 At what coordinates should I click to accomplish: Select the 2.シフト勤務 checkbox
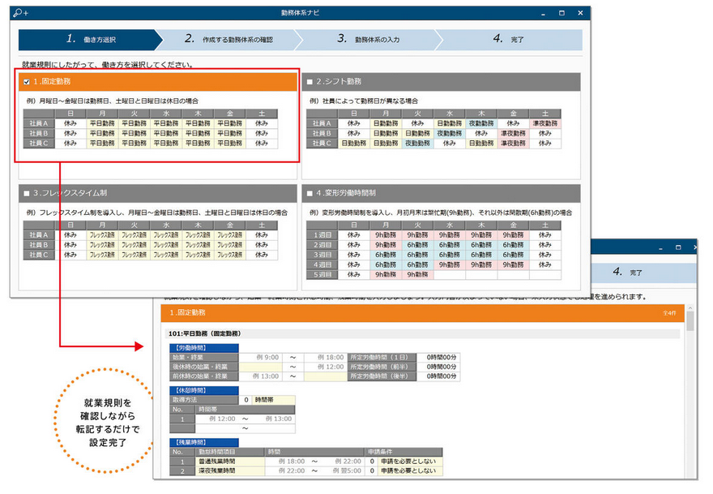point(310,82)
